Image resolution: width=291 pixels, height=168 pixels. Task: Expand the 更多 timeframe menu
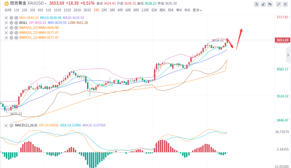(x=197, y=10)
